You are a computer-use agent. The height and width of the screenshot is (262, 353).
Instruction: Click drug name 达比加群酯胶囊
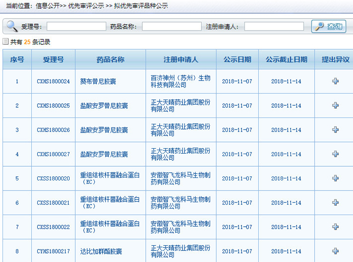click(x=101, y=251)
